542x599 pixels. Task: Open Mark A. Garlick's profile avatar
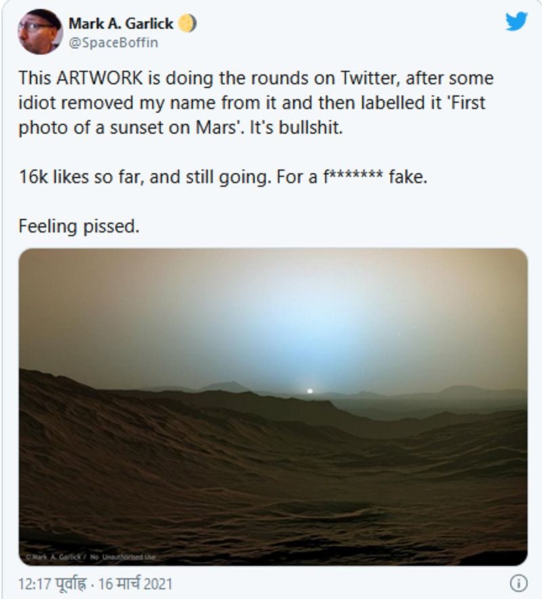click(x=40, y=32)
